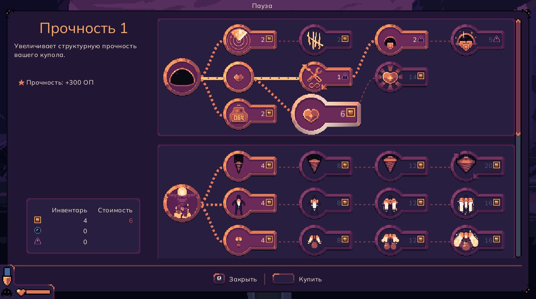The width and height of the screenshot is (536, 299).
Task: Click the keeper character root node
Action: click(x=182, y=204)
